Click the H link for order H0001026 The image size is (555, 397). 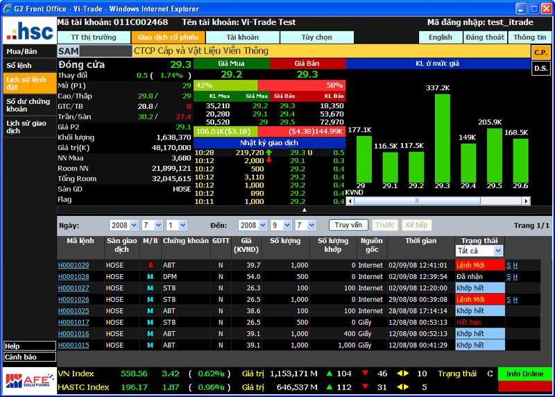pyautogui.click(x=515, y=299)
